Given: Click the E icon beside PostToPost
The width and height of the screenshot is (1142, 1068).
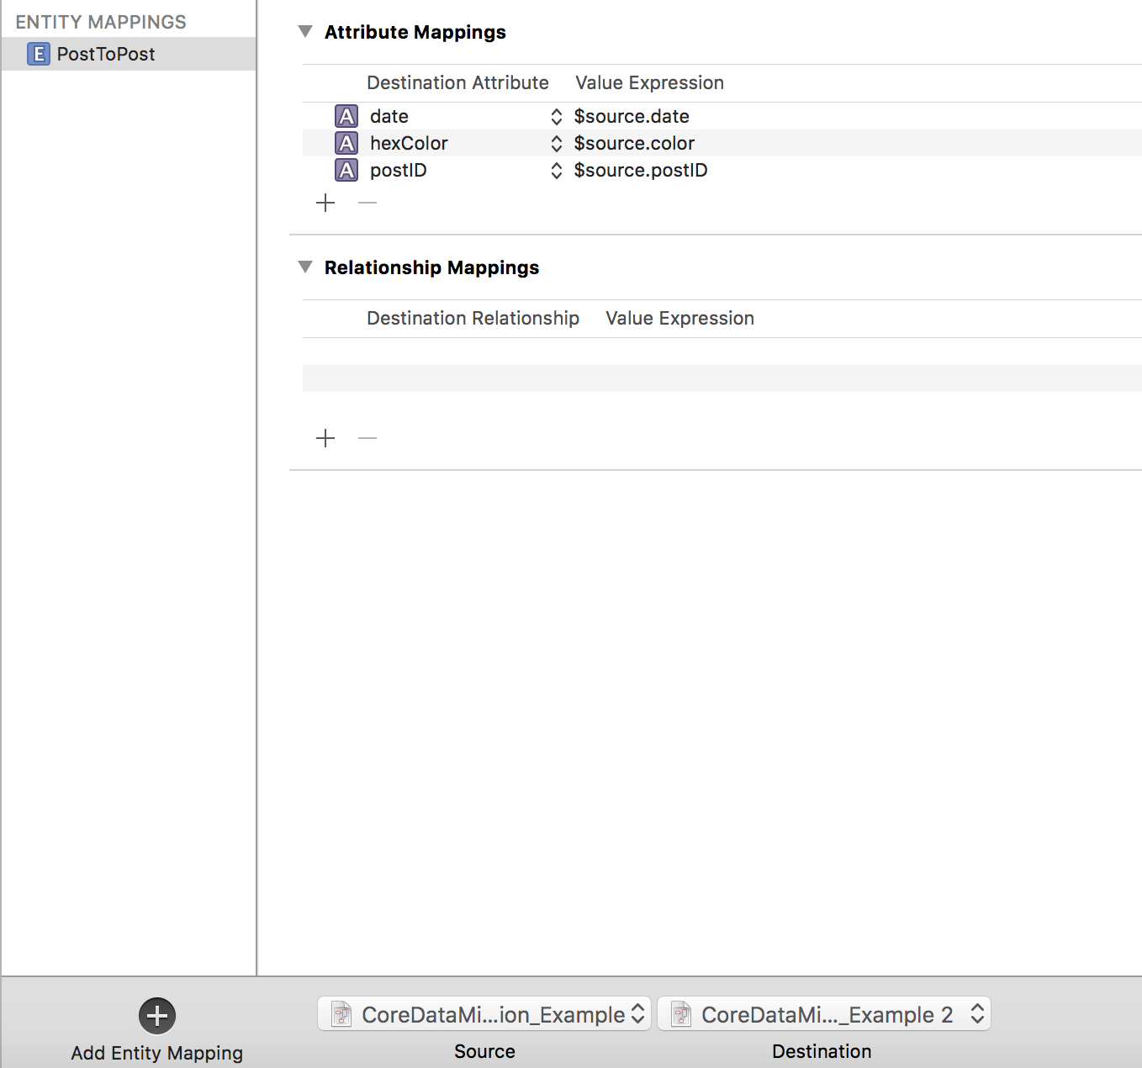Looking at the screenshot, I should pyautogui.click(x=38, y=54).
